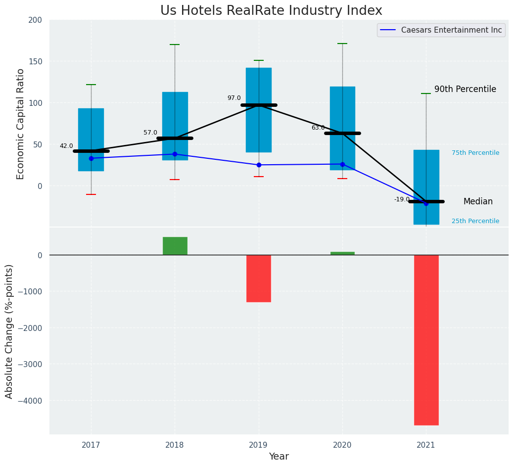Click the '75th Percentile' annotation
Viewport: 514px width, 466px height.
point(475,153)
